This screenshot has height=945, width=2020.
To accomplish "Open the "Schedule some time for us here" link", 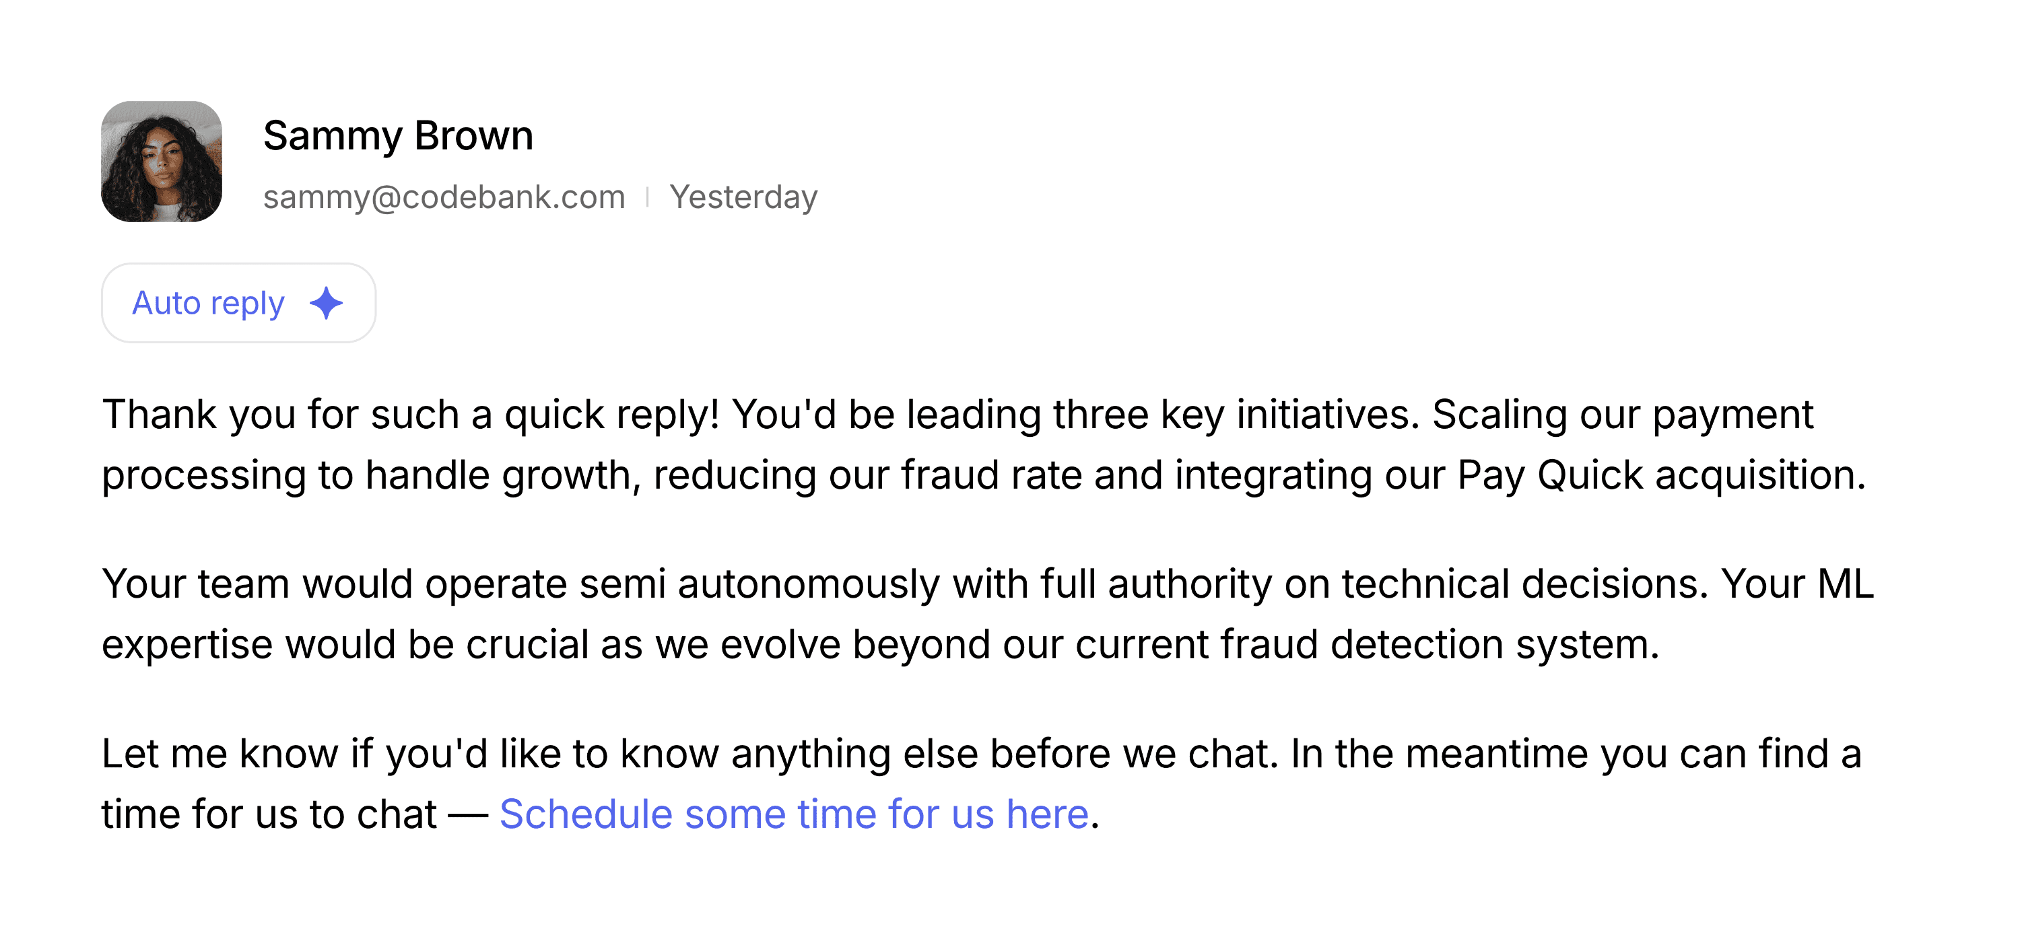I will point(794,814).
